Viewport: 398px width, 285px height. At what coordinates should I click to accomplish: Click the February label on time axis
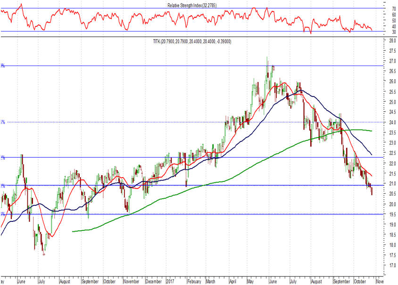tap(194, 281)
